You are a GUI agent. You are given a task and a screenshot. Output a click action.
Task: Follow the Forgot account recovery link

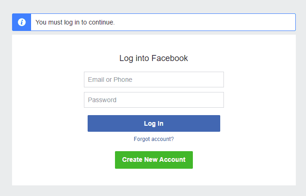click(x=153, y=139)
